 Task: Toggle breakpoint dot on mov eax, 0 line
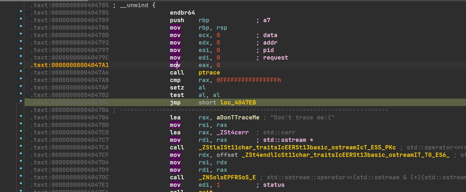21,64
